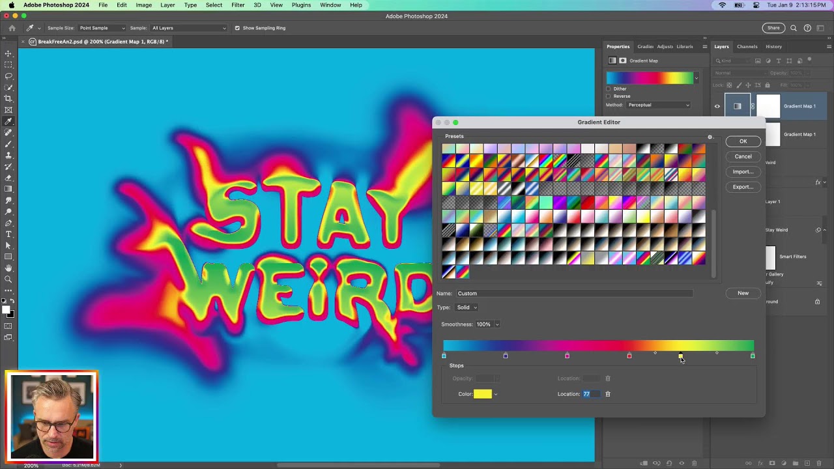Select the Eraser tool
Viewport: 834px width, 469px height.
pos(8,178)
